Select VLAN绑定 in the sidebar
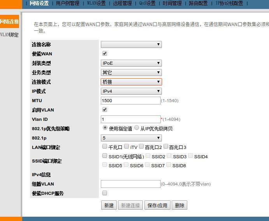The height and width of the screenshot is (221, 269). click(x=9, y=35)
